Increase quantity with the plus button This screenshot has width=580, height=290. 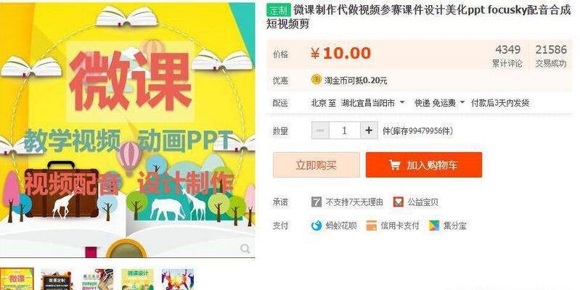tap(369, 130)
